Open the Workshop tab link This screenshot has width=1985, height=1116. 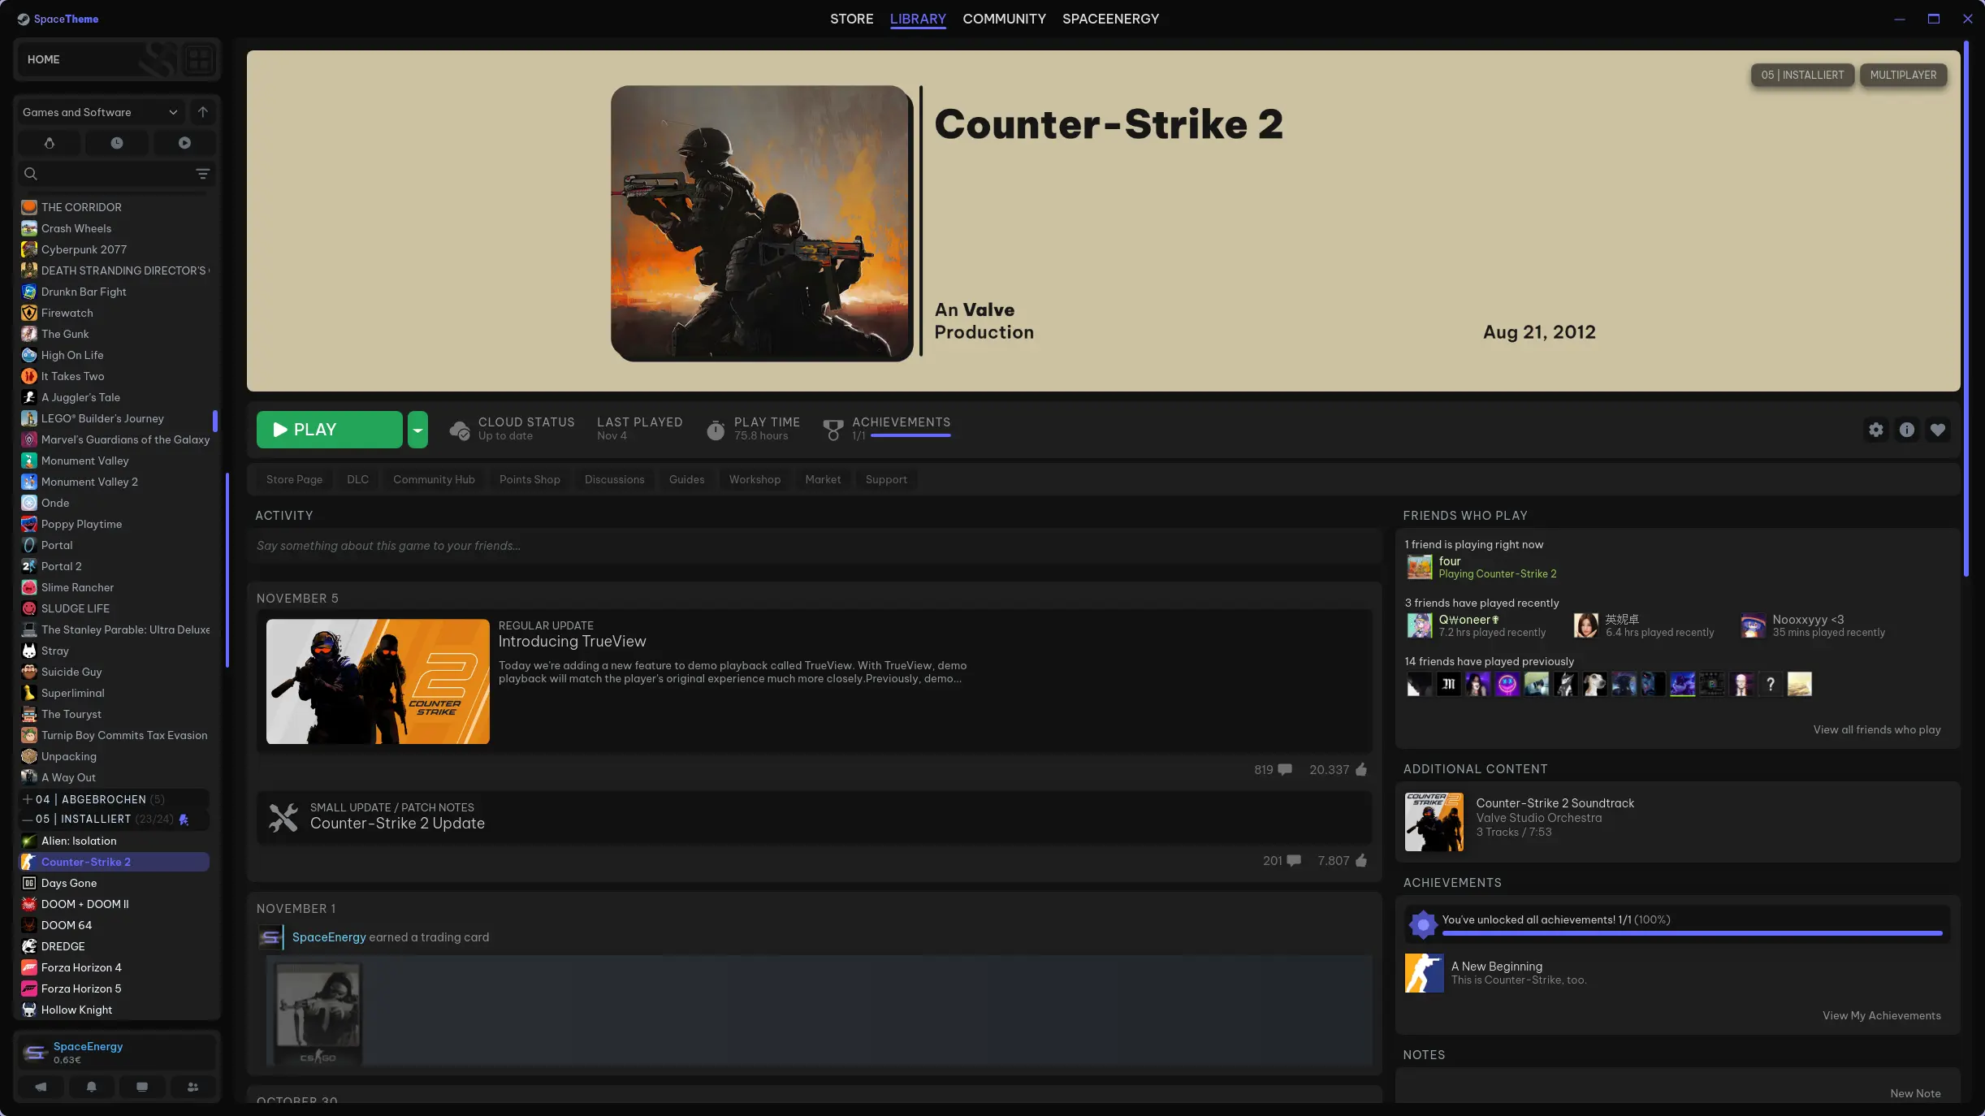click(x=754, y=479)
